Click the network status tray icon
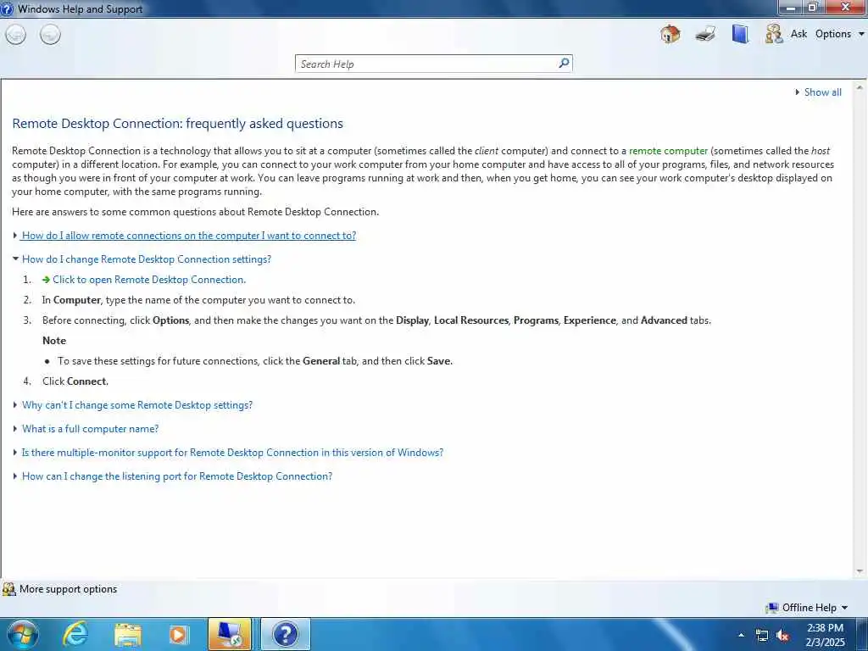This screenshot has width=868, height=651. (762, 636)
